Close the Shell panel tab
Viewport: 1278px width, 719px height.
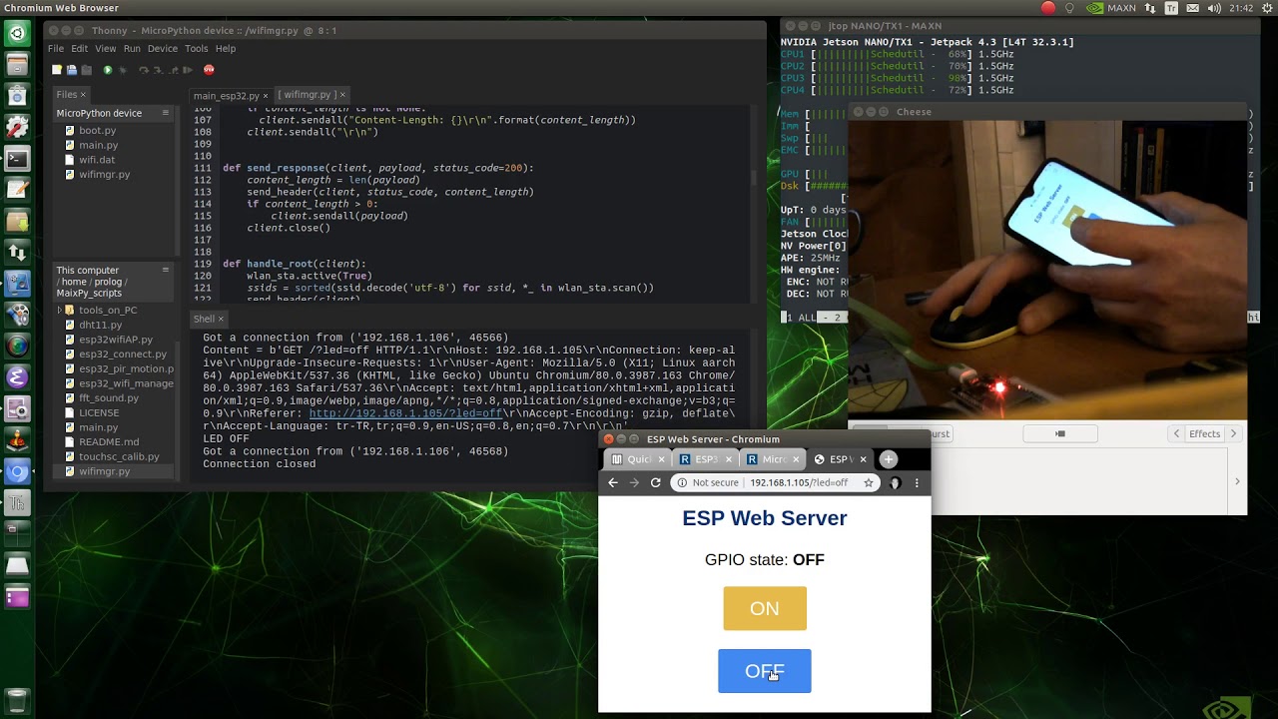pyautogui.click(x=221, y=320)
